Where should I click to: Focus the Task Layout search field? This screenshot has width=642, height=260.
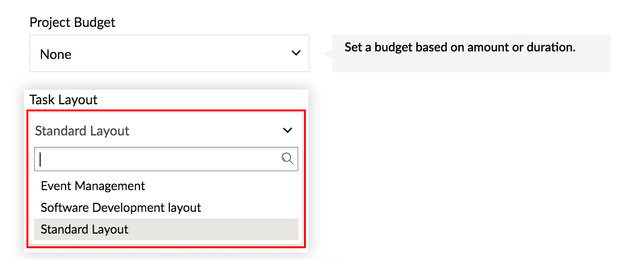pos(166,159)
